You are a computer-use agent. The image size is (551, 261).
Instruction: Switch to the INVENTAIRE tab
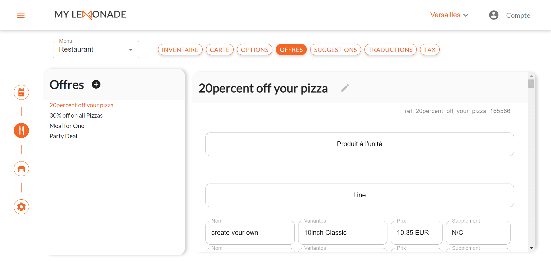[180, 50]
